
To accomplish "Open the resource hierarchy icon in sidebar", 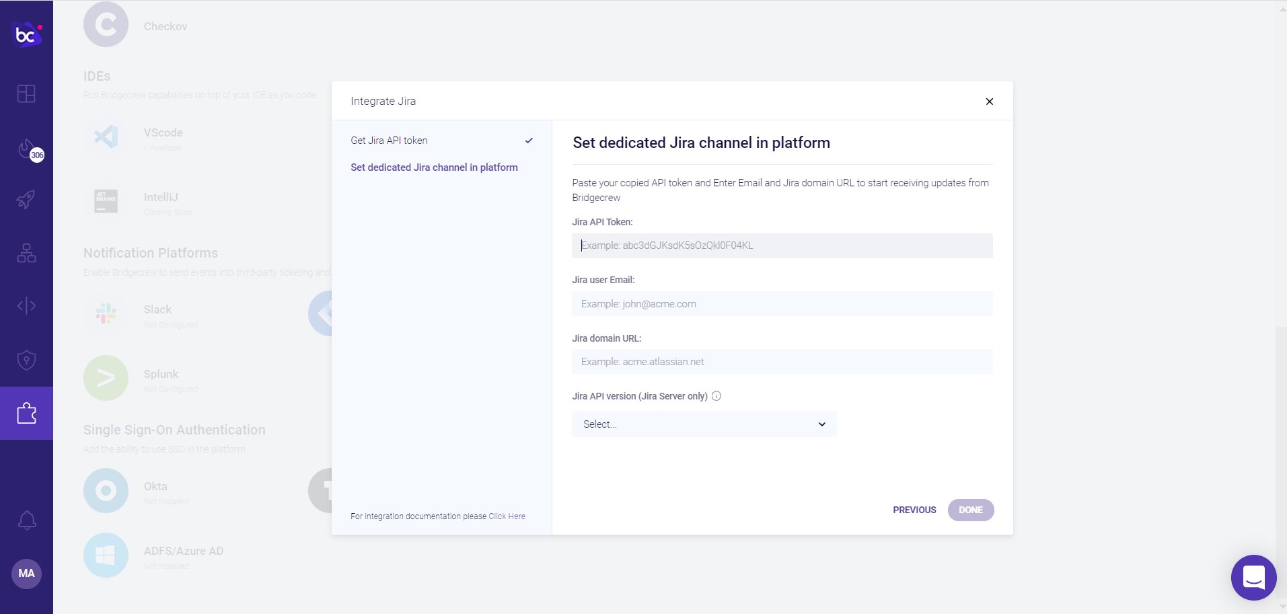I will pos(26,253).
